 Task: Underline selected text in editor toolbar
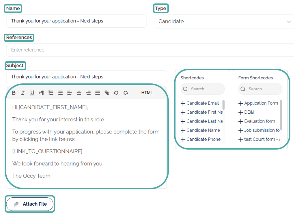pyautogui.click(x=32, y=93)
